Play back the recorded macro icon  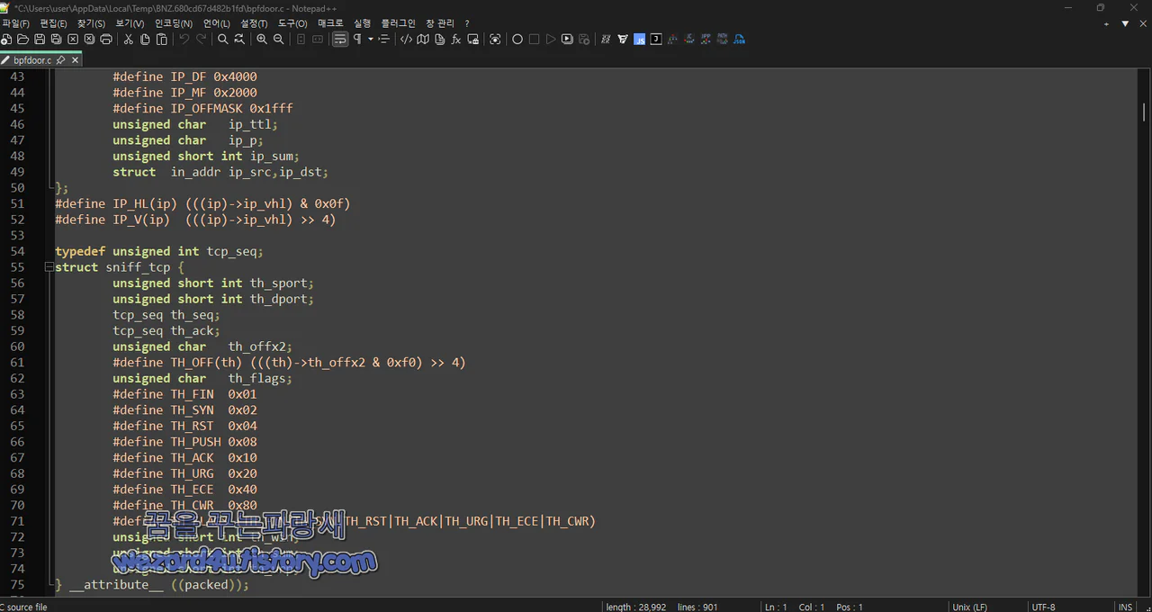tap(551, 40)
